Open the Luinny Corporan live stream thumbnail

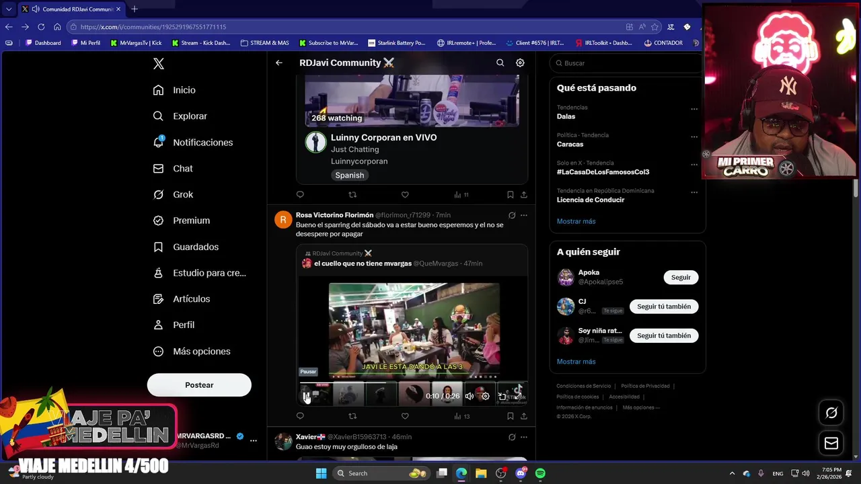point(412,101)
